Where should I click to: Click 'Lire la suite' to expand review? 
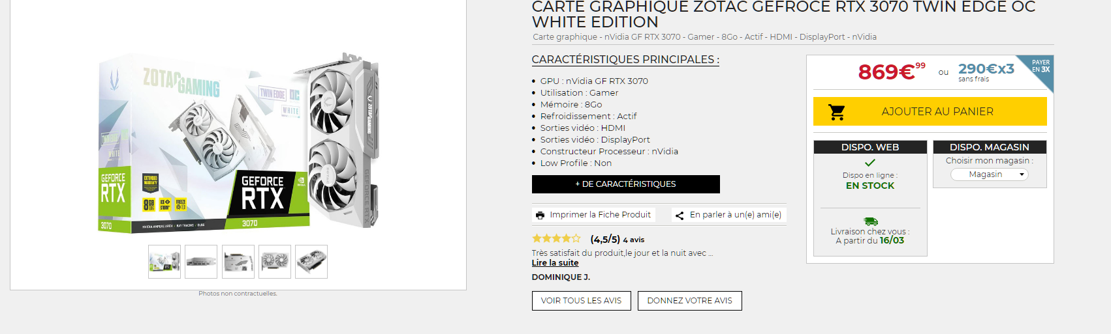(x=555, y=263)
